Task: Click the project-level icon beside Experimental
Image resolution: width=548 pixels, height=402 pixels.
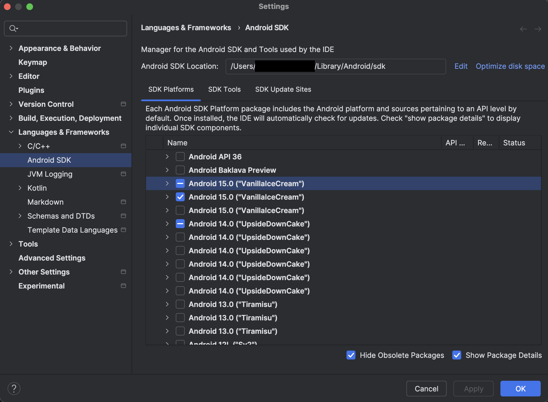Action: click(x=123, y=286)
